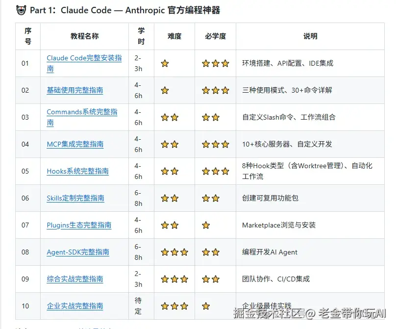
Task: Open the MCP集成完整指南 link
Action: [75, 144]
